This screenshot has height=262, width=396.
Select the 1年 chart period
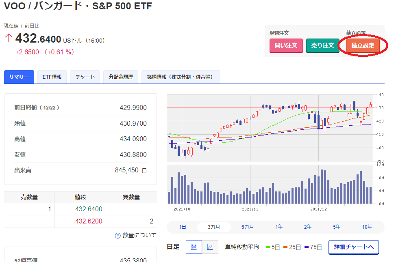pyautogui.click(x=279, y=227)
